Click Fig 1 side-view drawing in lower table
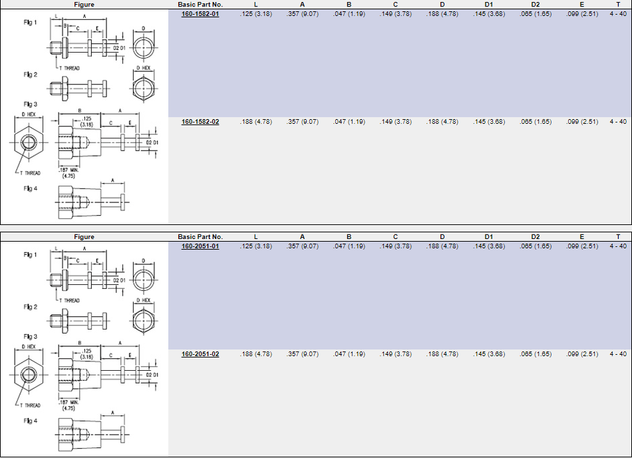This screenshot has height=458, width=632. [86, 278]
